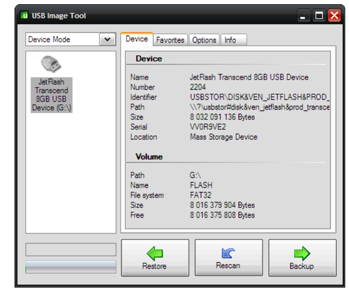Image resolution: width=349 pixels, height=288 pixels.
Task: Maximize the USB Image Tool window
Action: [x=319, y=16]
